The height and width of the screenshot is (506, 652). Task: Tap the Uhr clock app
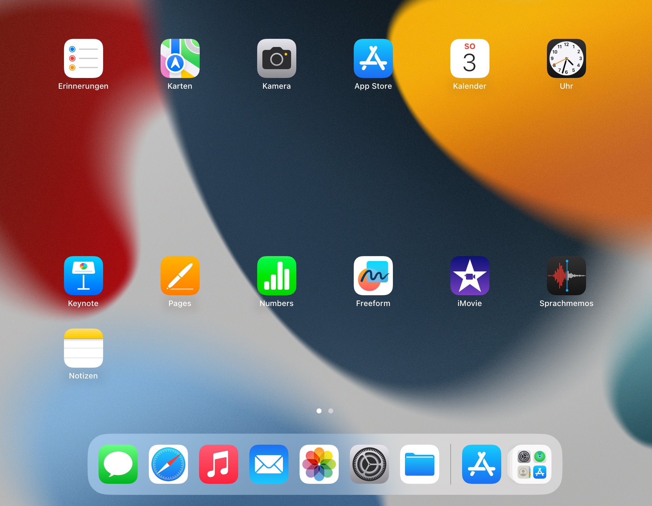[x=566, y=58]
